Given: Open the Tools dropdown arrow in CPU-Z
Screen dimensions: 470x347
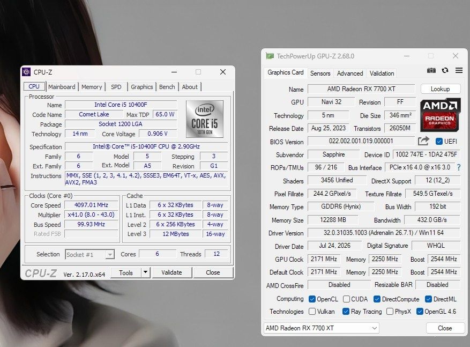Looking at the screenshot, I should coord(145,272).
